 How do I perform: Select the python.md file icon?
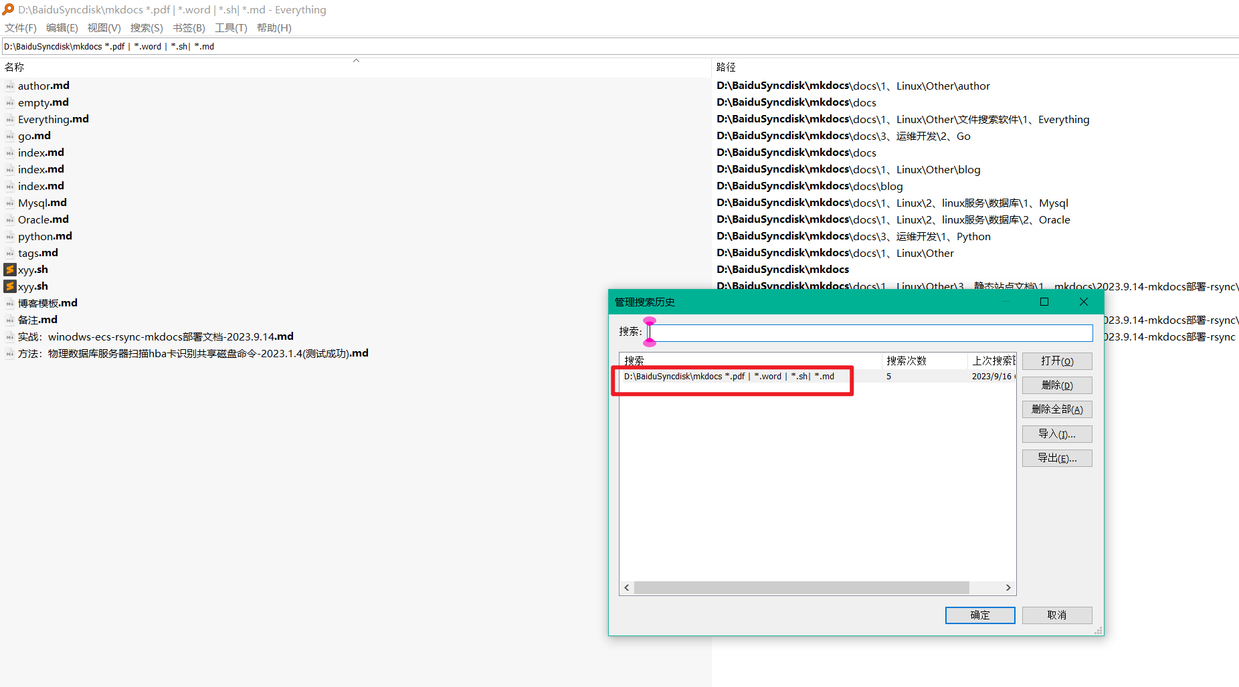(x=9, y=236)
